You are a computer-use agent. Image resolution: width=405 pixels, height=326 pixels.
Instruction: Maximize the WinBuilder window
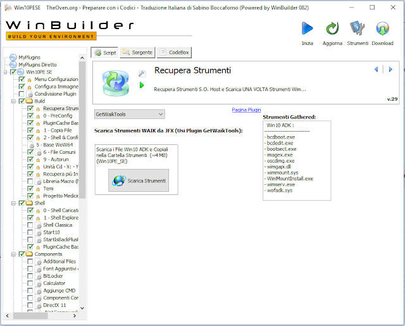click(x=372, y=7)
